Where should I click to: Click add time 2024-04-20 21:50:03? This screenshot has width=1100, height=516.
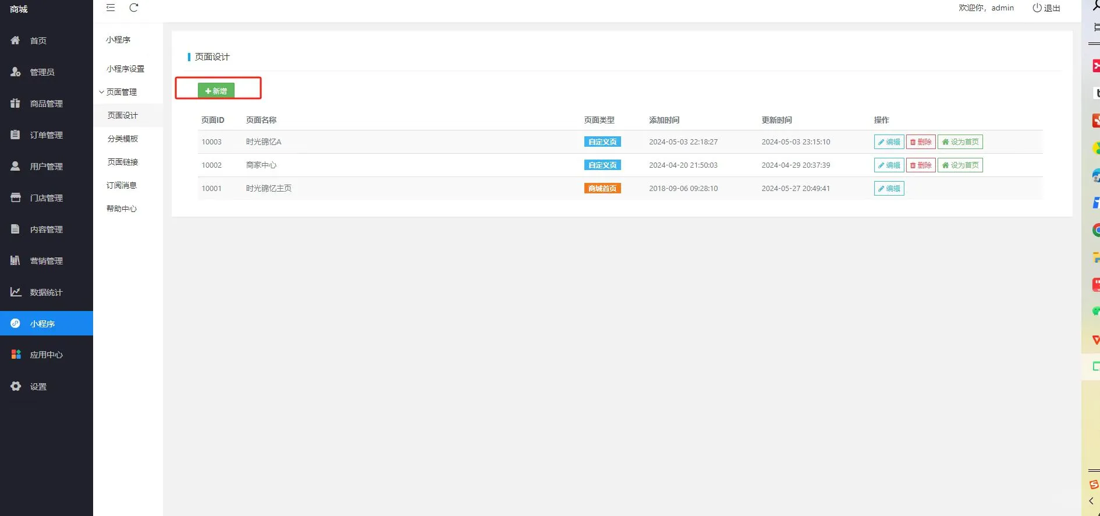(683, 165)
